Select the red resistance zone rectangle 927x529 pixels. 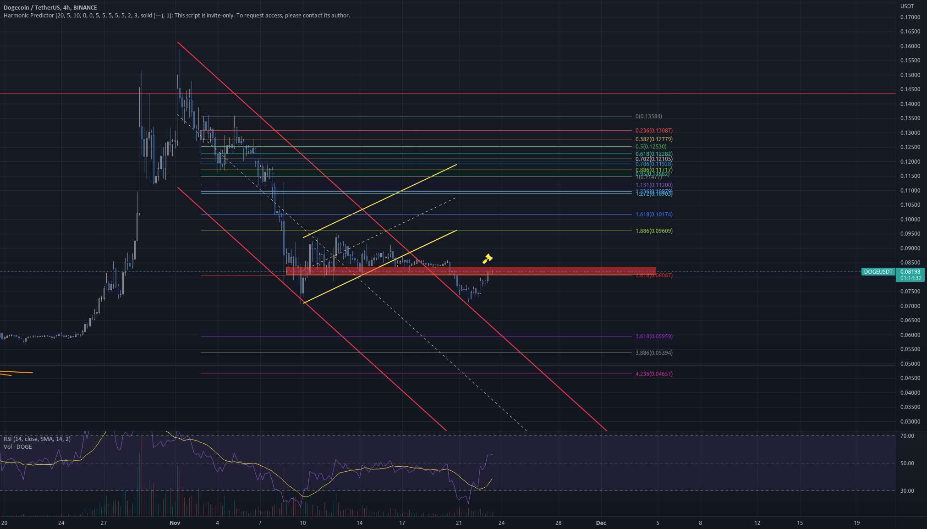[471, 271]
